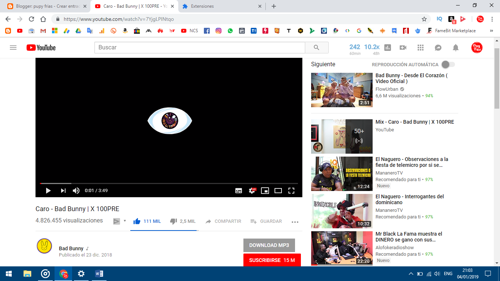Screen dimensions: 500x281
Task: Expand the dropdown arrow beside the view count
Action: 125,221
